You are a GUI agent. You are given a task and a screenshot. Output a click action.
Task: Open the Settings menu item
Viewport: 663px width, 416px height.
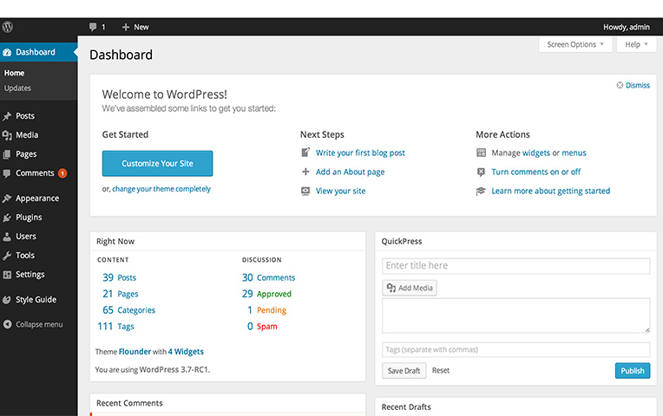click(30, 275)
